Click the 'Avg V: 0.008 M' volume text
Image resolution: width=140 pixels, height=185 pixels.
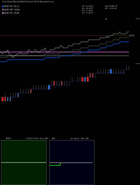111,6
